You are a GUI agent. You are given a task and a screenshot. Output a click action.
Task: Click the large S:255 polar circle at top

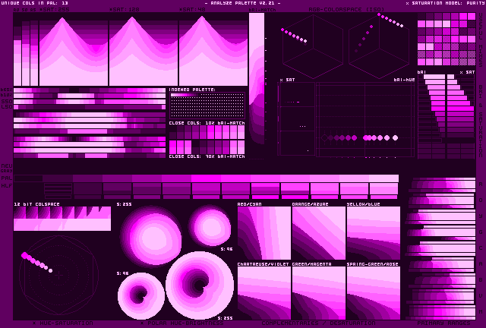click(150, 237)
